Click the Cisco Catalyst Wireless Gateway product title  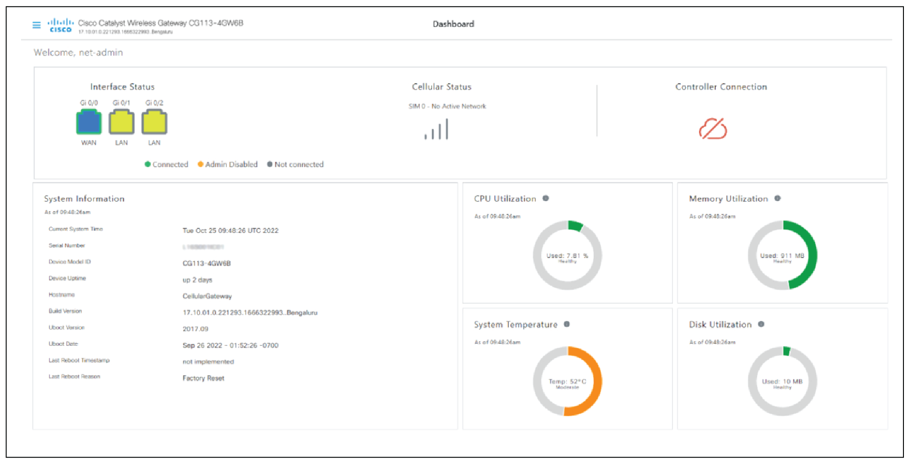(161, 23)
